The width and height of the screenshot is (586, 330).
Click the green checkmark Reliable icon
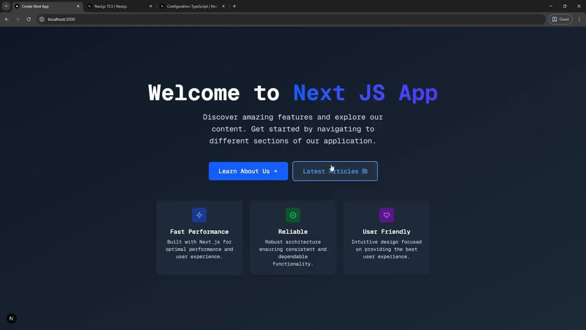tap(293, 215)
